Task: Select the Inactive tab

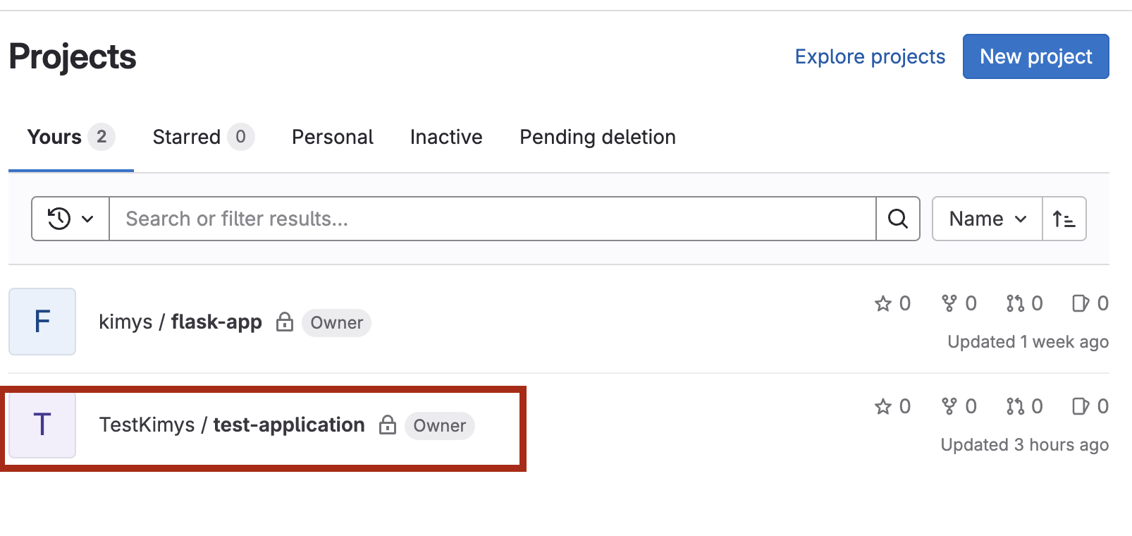Action: click(x=446, y=137)
